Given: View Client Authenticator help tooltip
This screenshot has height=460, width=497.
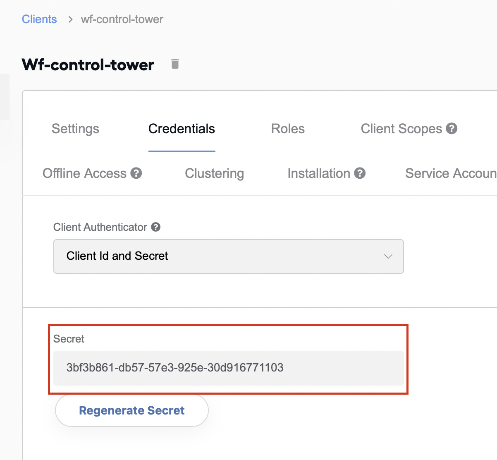Looking at the screenshot, I should point(156,227).
